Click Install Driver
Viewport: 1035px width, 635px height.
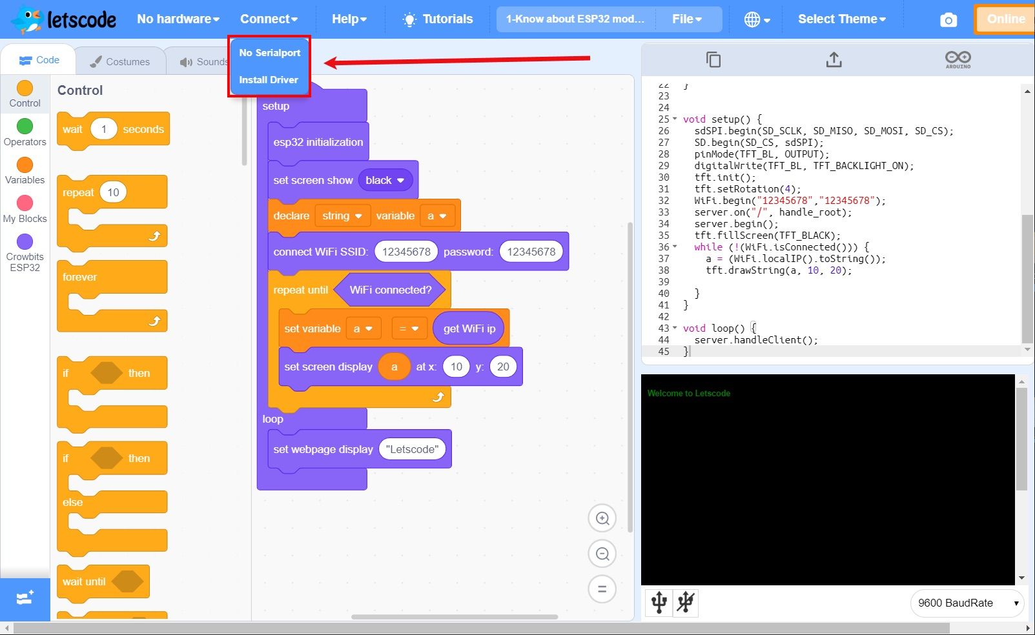pyautogui.click(x=268, y=79)
